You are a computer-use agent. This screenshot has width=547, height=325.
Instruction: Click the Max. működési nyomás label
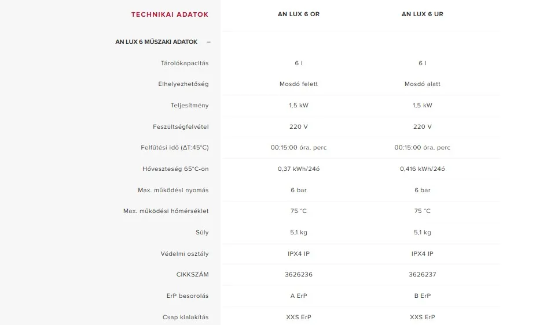[173, 190]
